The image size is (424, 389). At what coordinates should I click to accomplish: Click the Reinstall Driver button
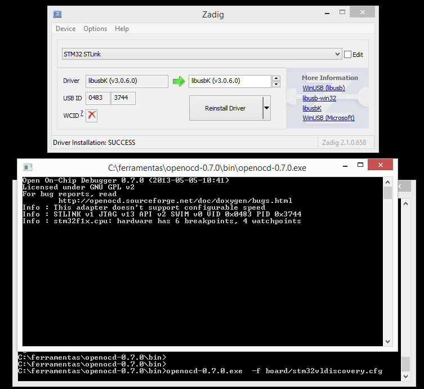coord(226,108)
